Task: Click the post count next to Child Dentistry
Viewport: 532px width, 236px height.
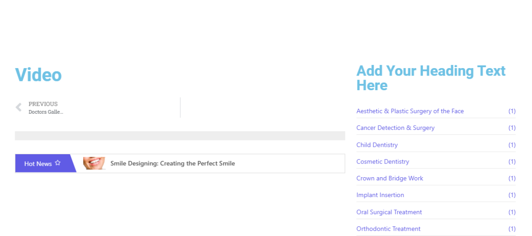Action: point(512,145)
